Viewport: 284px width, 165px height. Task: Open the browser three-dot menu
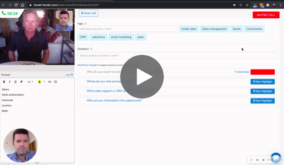pyautogui.click(x=280, y=5)
